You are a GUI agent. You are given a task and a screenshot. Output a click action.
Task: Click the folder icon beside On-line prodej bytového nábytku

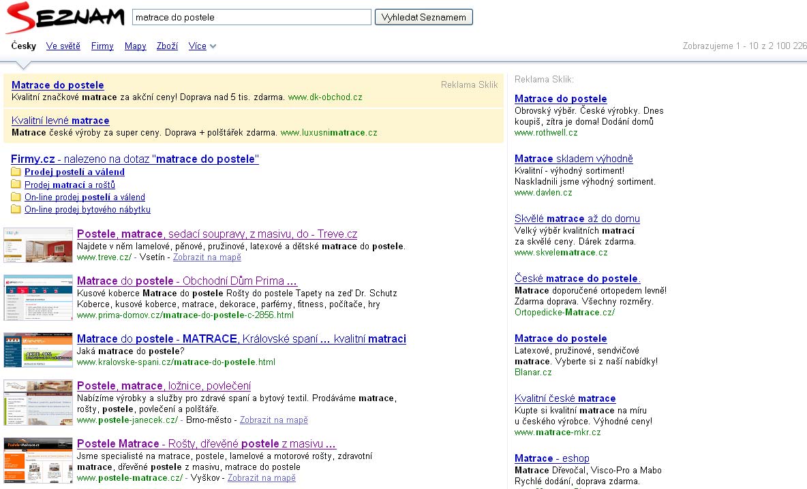coord(16,209)
